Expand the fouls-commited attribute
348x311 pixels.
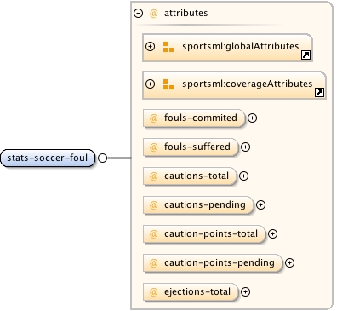coord(252,118)
